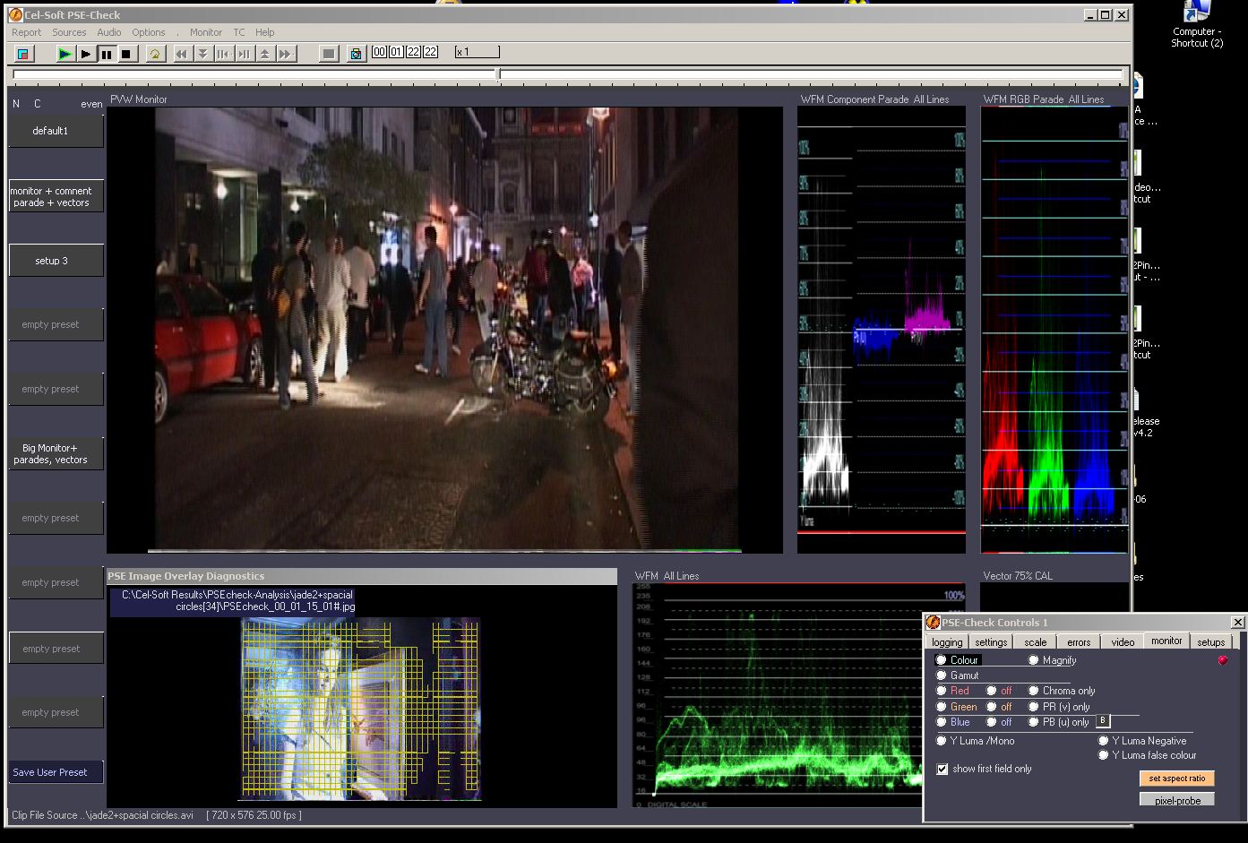Click the rewind double-arrow icon
Screen dimensions: 1248x843
(x=182, y=54)
